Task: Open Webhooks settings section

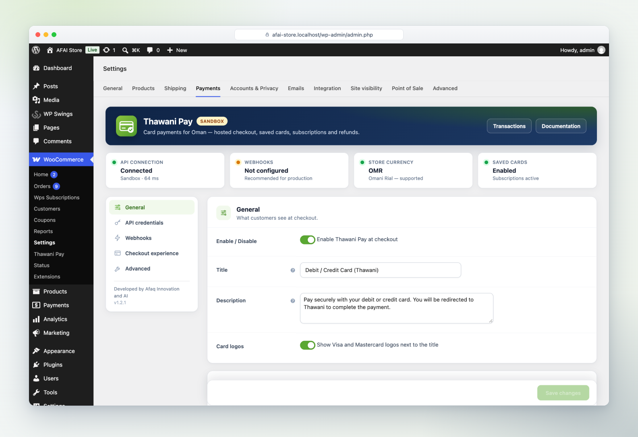Action: [152, 238]
